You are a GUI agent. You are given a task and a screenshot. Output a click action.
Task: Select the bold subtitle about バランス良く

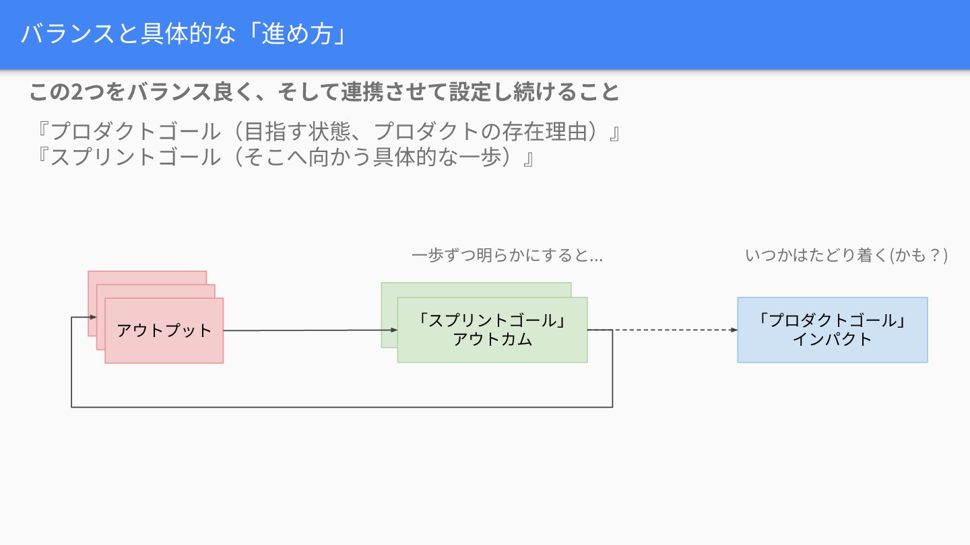tap(324, 92)
